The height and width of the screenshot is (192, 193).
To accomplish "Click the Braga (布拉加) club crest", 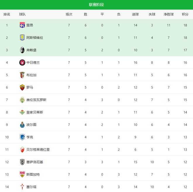I will [22, 75].
